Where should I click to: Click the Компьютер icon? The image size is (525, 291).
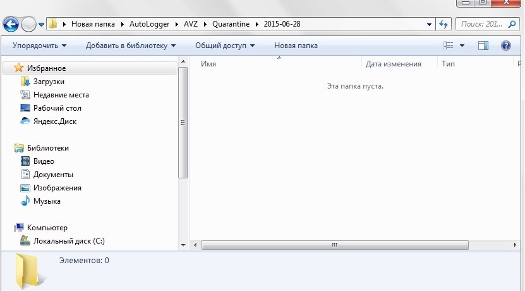pyautogui.click(x=19, y=227)
